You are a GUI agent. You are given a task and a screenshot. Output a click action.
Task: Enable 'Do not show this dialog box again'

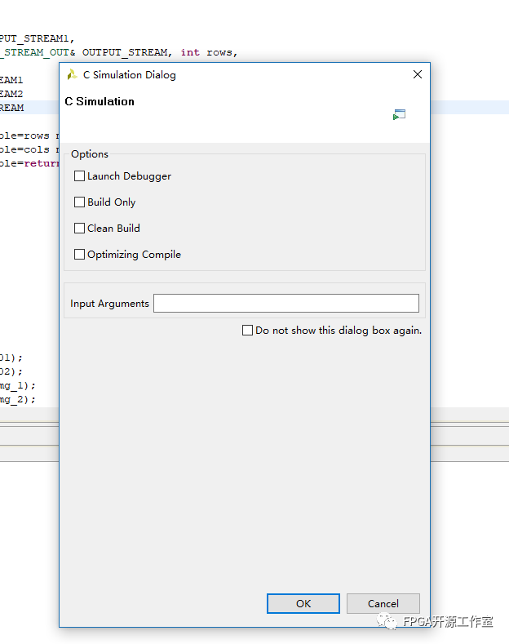click(248, 331)
